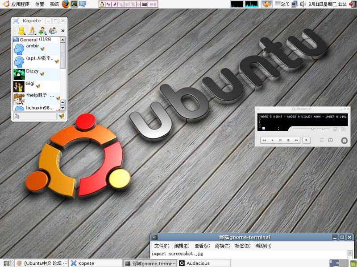Select the lichuxin98 contact in Kopete
The height and width of the screenshot is (267, 357).
coord(37,108)
